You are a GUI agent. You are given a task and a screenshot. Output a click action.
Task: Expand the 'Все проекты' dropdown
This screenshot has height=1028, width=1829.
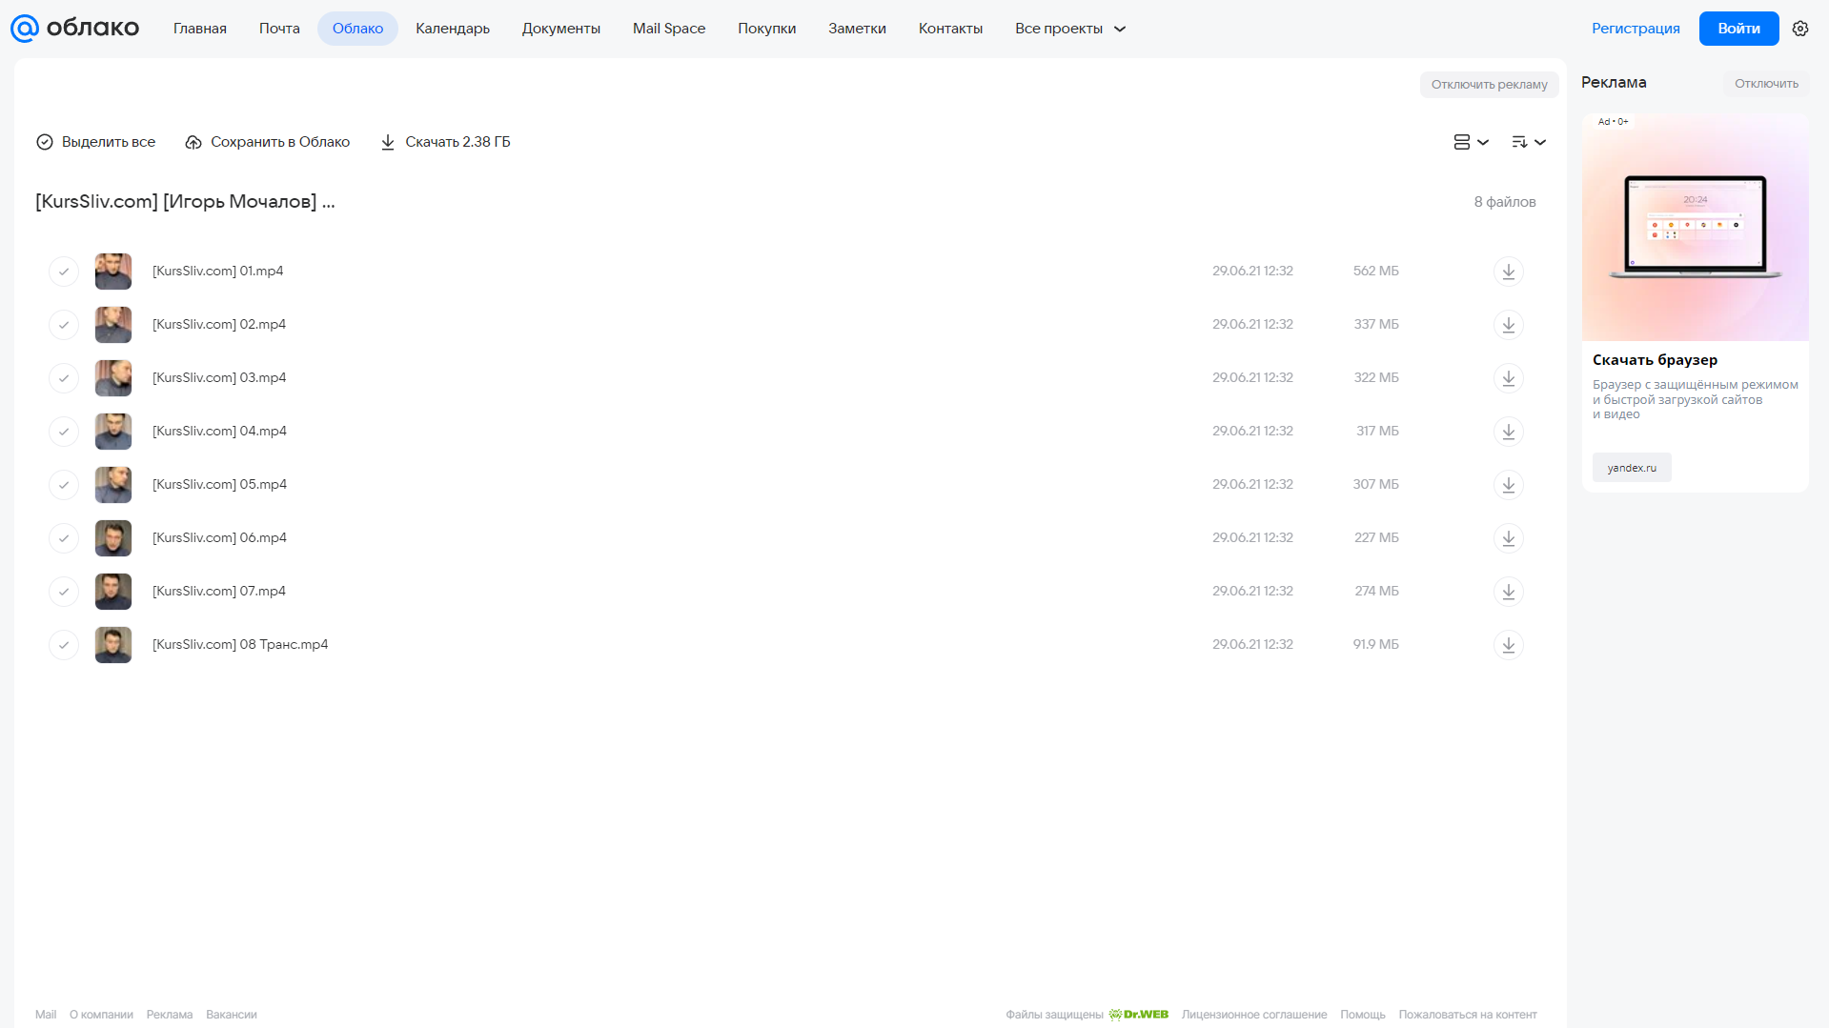tap(1070, 29)
